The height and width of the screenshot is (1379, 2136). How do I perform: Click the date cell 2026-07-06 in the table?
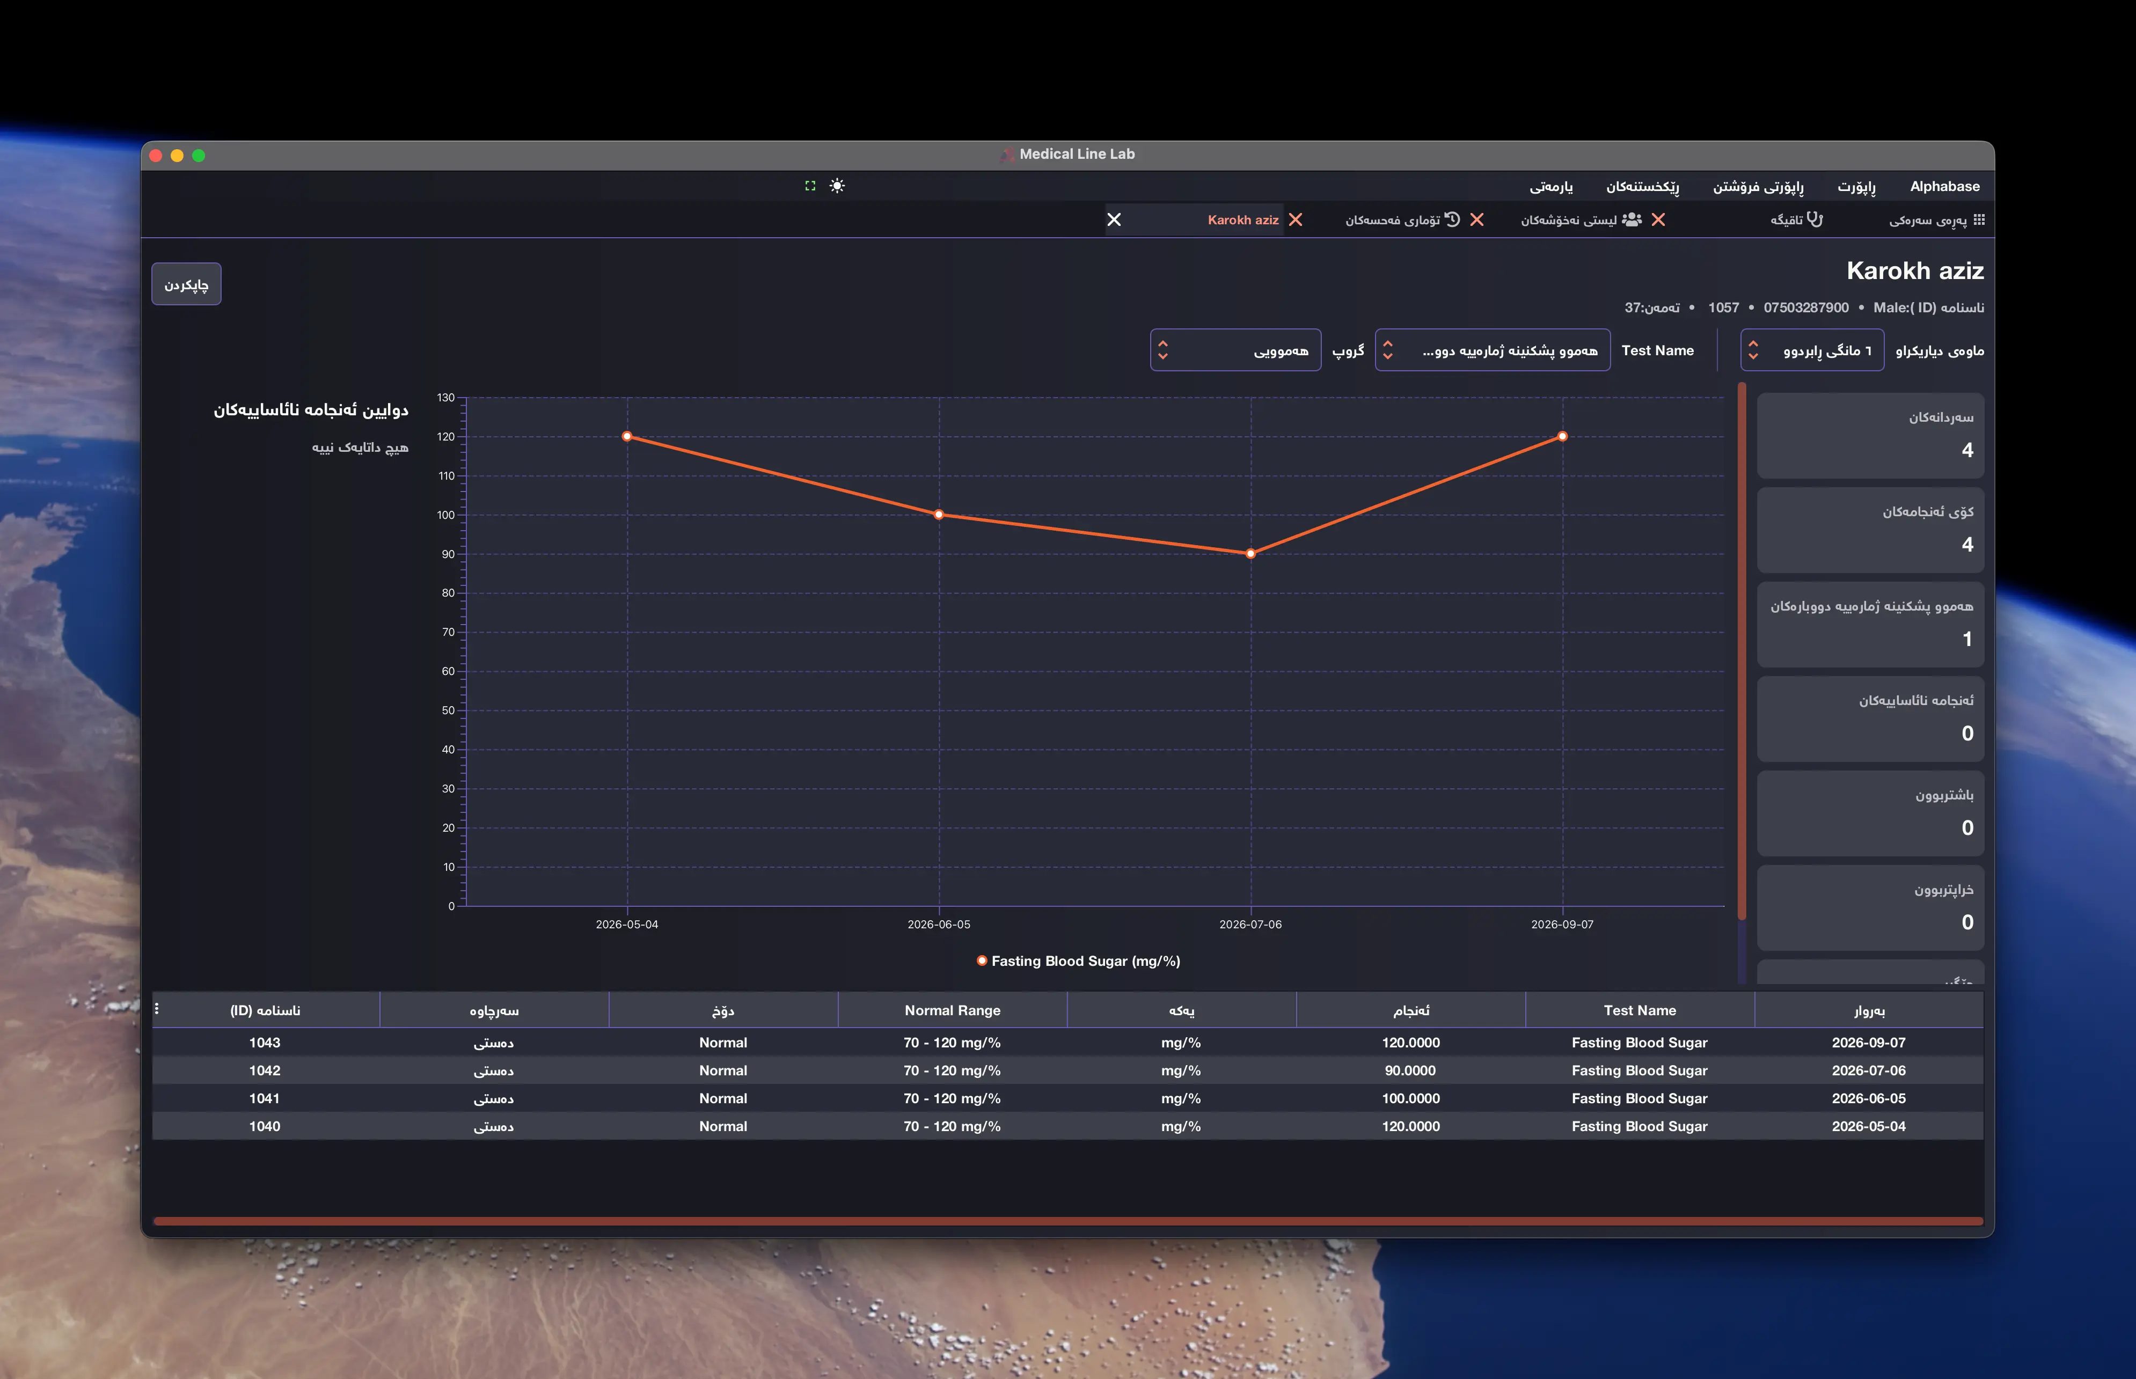1868,1070
